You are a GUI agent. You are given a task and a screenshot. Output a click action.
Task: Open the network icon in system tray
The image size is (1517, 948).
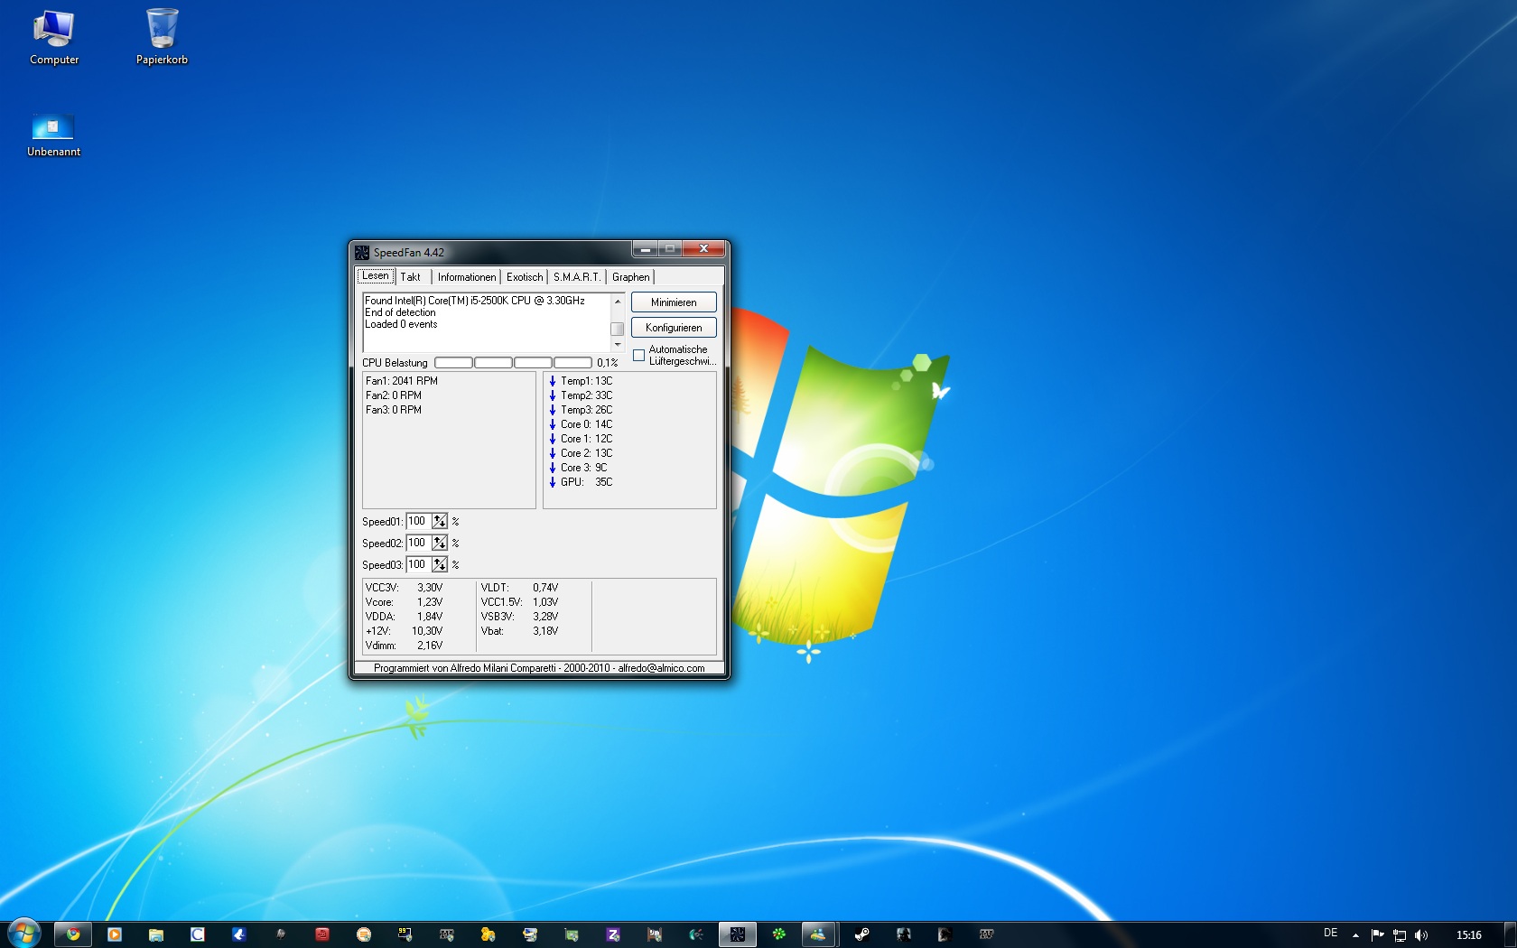click(x=1400, y=935)
